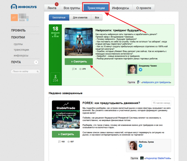Open ПРОФИЛЬ in the sidebar

click(18, 30)
